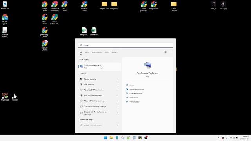The width and height of the screenshot is (251, 141).
Task: Click 'virtual - See web results' entry
Action: (100, 125)
